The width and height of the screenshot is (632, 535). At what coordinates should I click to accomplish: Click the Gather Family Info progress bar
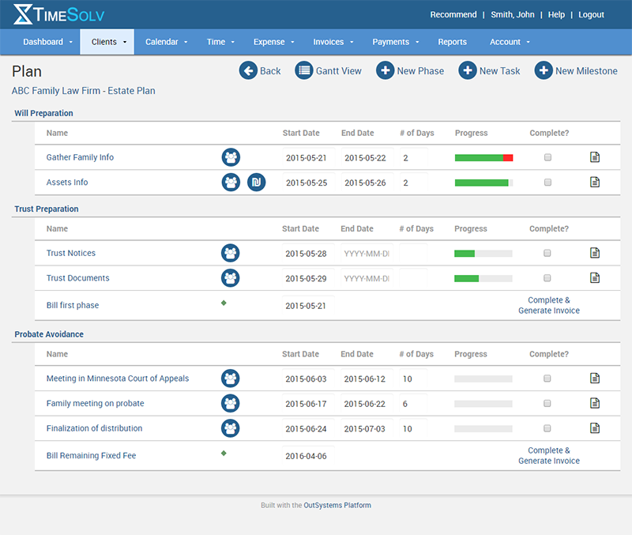click(483, 157)
